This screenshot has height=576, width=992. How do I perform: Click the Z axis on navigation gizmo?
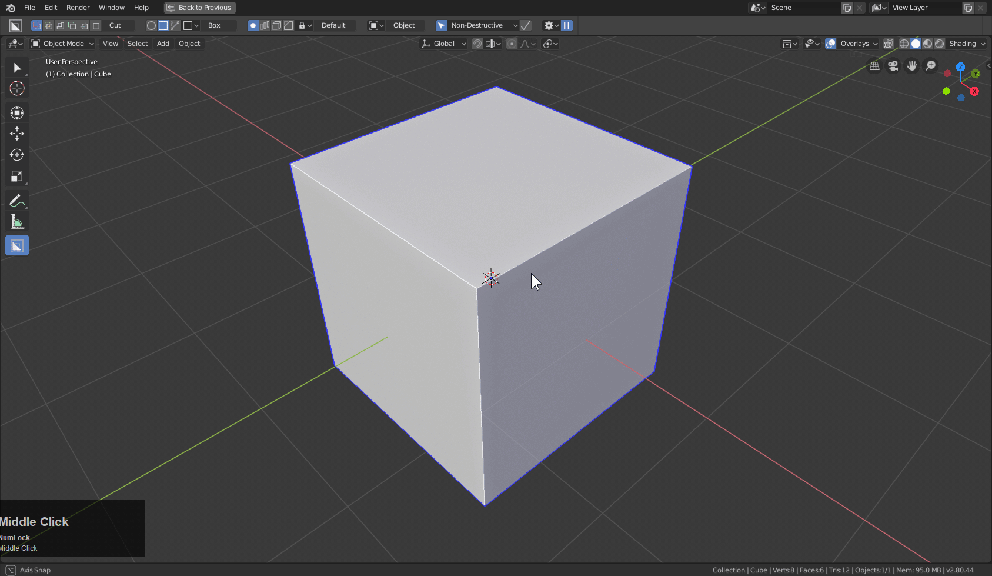960,67
